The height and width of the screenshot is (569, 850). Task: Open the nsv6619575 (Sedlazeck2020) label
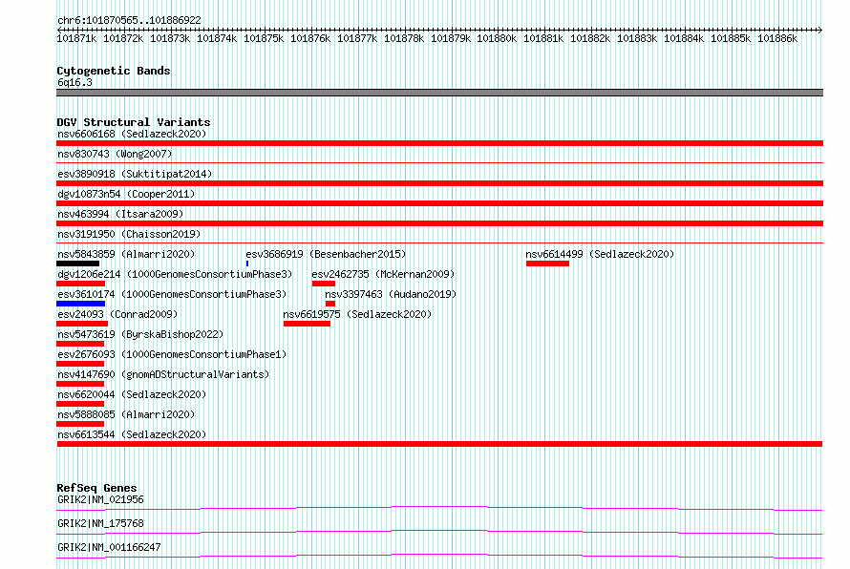(357, 314)
